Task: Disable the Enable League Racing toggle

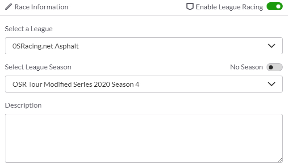Action: [275, 7]
